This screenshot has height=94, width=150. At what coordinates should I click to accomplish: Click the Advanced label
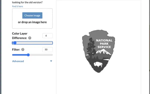[18, 61]
